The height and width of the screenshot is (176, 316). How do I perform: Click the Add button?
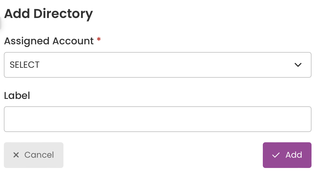tap(287, 155)
